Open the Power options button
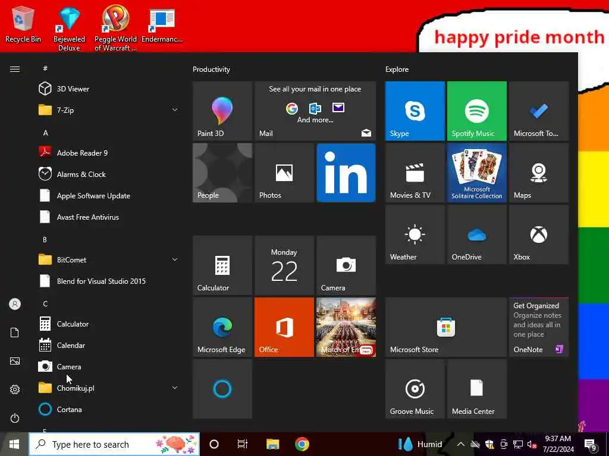 (15, 418)
